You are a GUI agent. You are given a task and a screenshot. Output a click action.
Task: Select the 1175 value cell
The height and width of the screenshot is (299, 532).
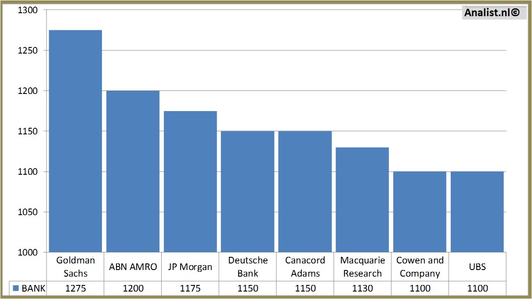pos(190,288)
